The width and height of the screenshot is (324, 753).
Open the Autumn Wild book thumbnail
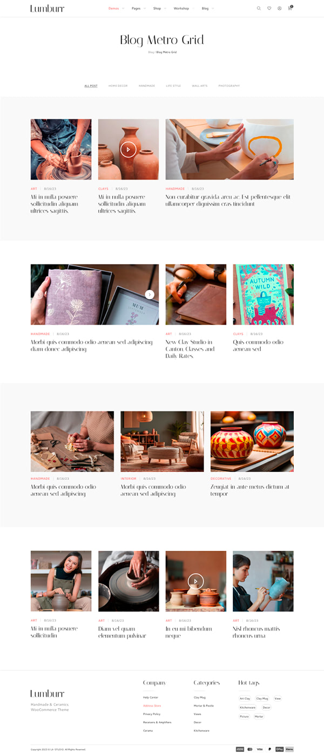pos(263,294)
